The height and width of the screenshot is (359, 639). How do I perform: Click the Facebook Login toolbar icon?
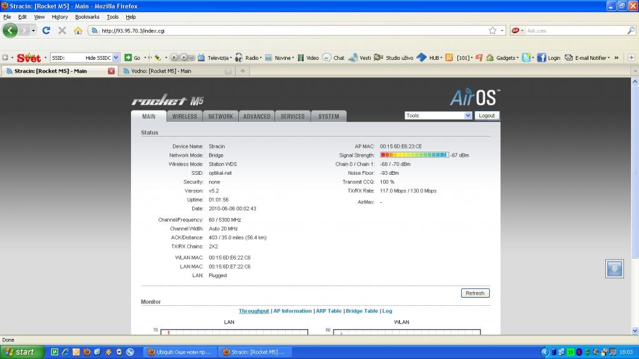click(542, 57)
